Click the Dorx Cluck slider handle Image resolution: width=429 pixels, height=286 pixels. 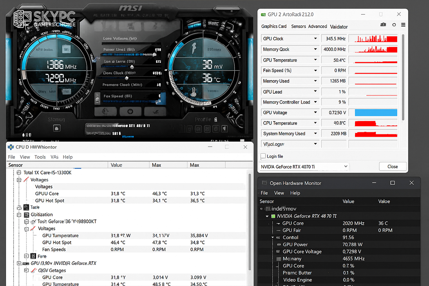126,78
